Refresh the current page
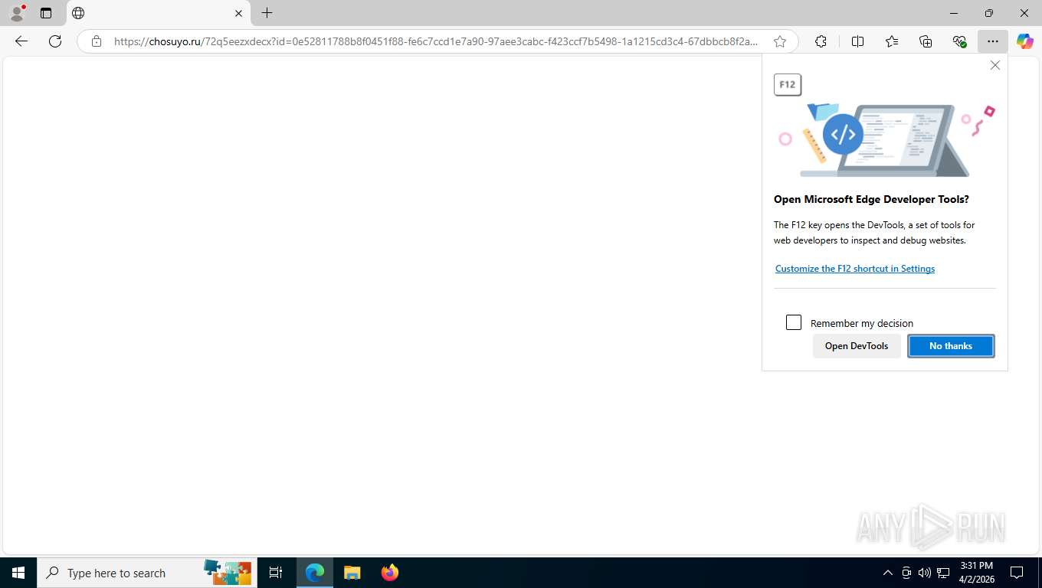The width and height of the screenshot is (1042, 588). (x=55, y=41)
